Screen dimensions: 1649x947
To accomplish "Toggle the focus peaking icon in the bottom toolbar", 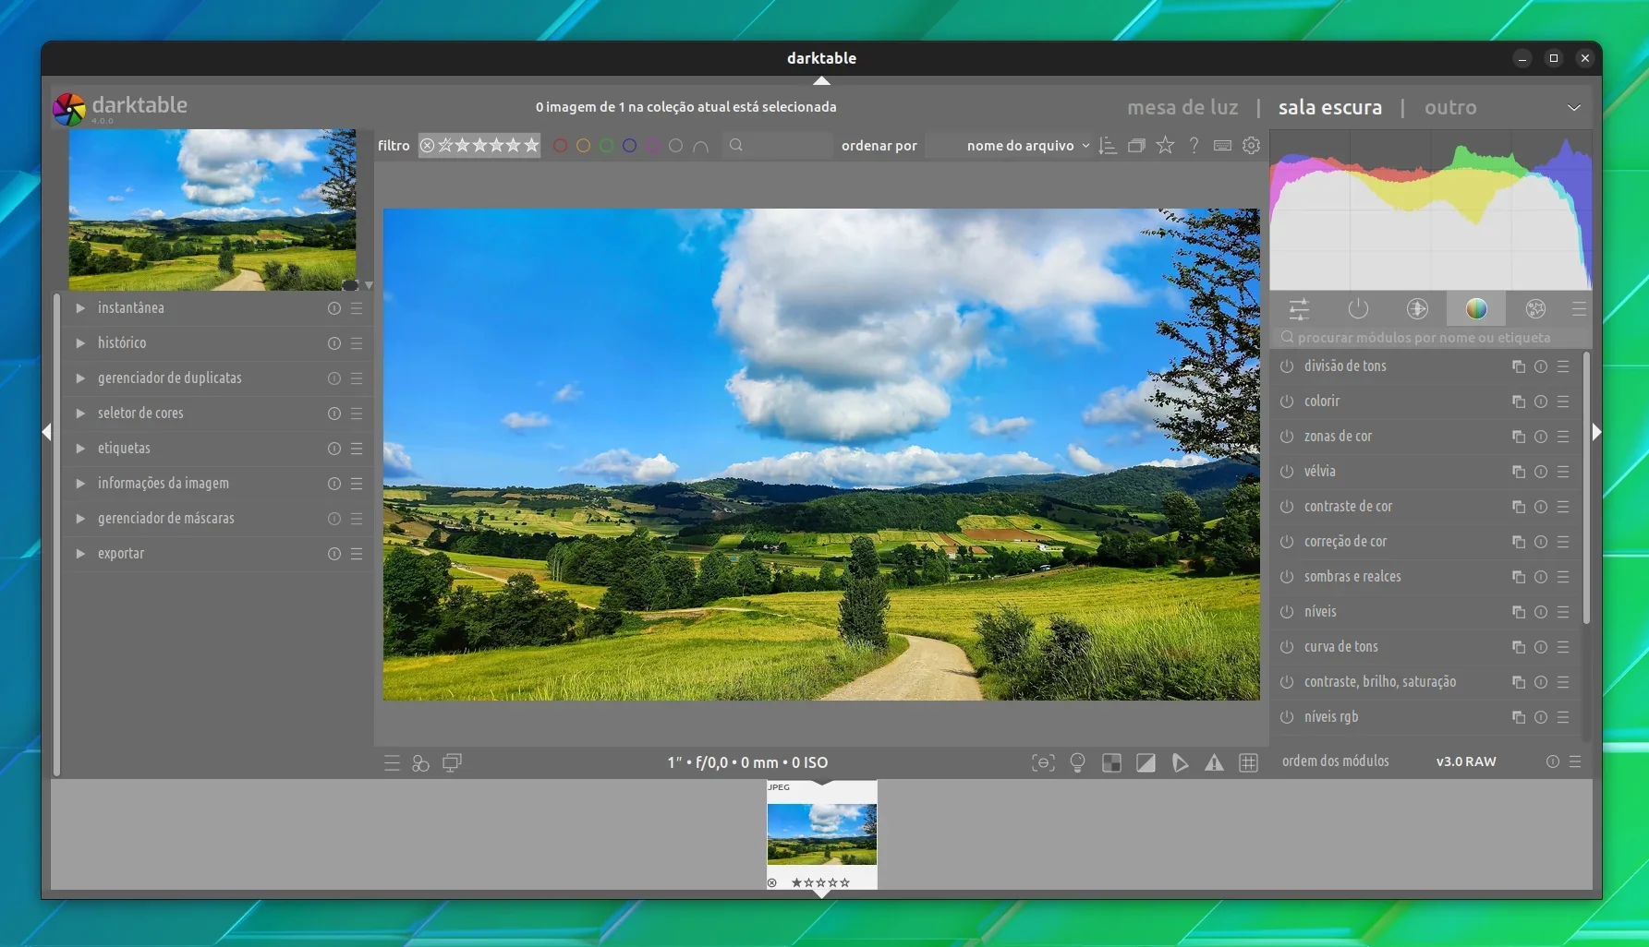I will point(1043,762).
